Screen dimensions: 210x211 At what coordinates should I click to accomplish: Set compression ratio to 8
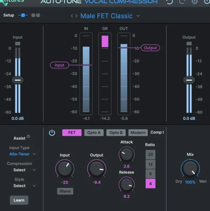point(151,174)
